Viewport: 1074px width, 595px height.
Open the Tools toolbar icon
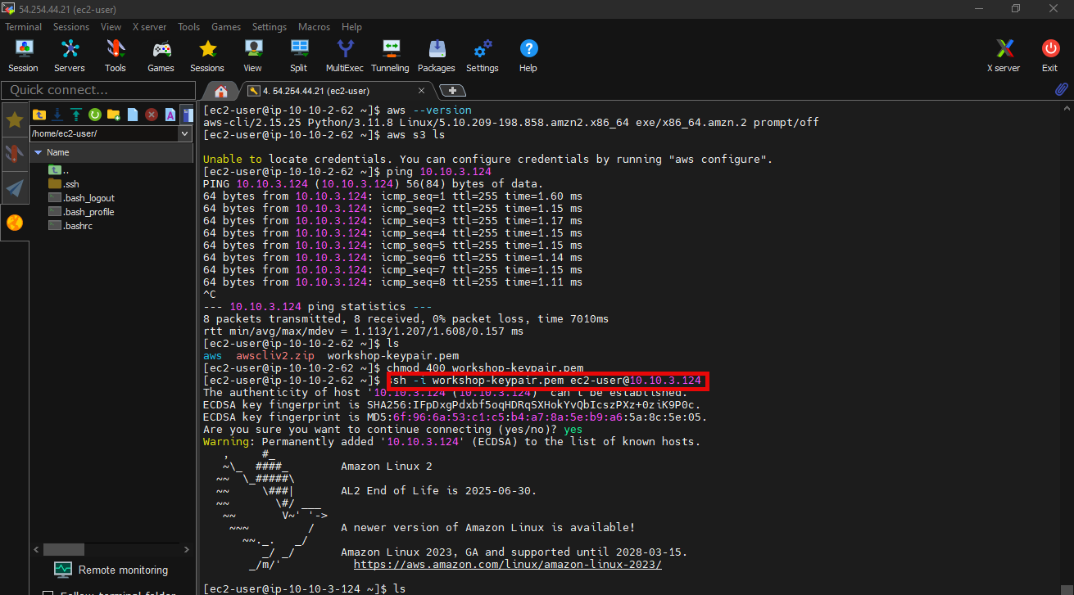point(116,56)
